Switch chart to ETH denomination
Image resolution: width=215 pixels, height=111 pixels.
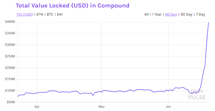pyautogui.click(x=40, y=15)
